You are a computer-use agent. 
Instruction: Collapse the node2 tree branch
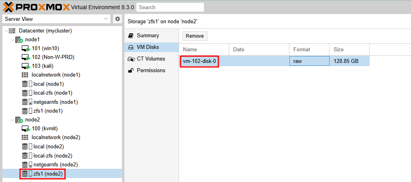pyautogui.click(x=12, y=120)
